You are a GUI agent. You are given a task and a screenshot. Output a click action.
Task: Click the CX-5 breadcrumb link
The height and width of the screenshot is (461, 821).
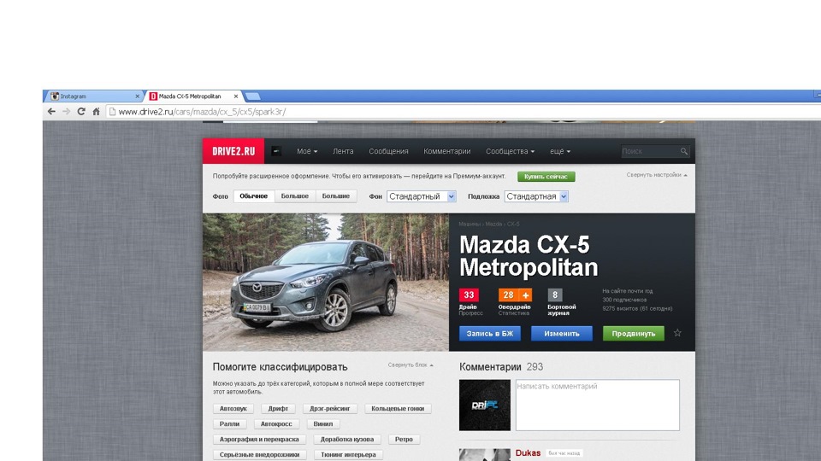click(x=513, y=224)
